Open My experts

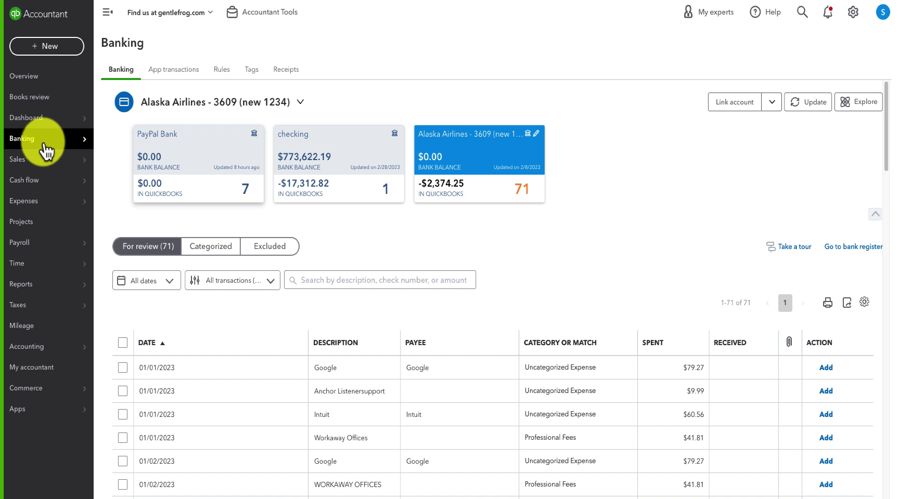pos(708,12)
